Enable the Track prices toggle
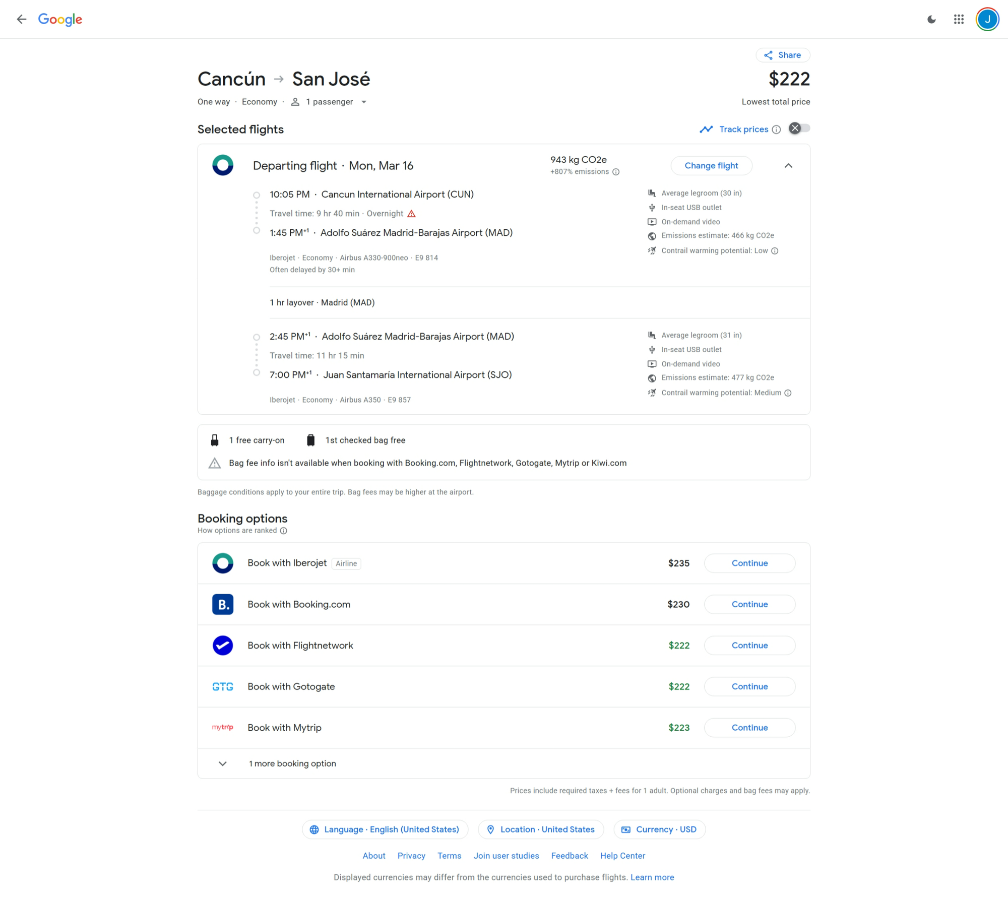This screenshot has width=1008, height=897. [799, 129]
